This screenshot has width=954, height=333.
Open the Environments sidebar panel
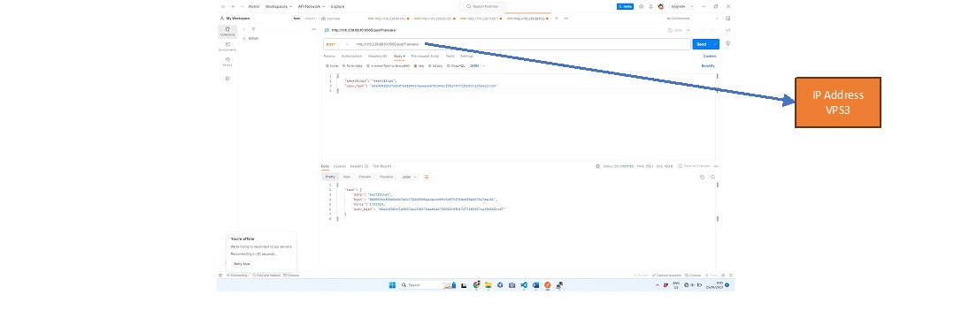(x=227, y=46)
